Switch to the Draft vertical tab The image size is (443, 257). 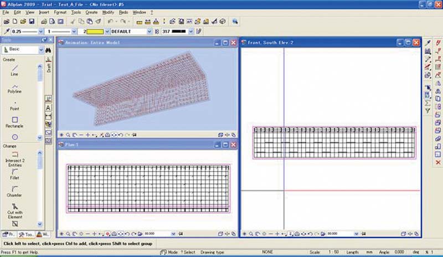49,68
